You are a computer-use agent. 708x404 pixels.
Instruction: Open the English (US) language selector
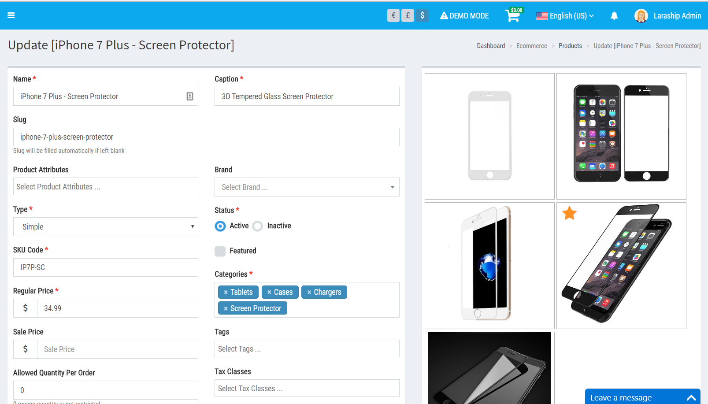click(x=565, y=16)
